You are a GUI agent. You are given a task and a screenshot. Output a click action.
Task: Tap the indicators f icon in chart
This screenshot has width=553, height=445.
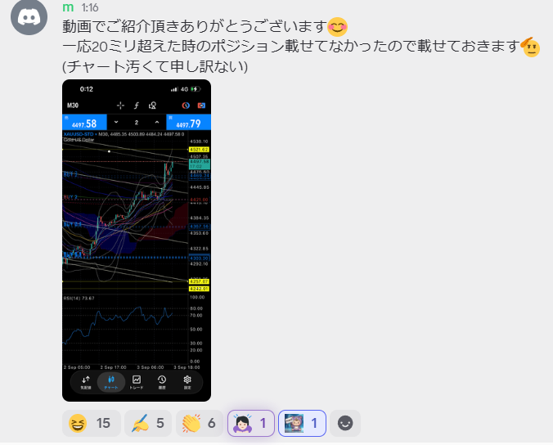(137, 106)
